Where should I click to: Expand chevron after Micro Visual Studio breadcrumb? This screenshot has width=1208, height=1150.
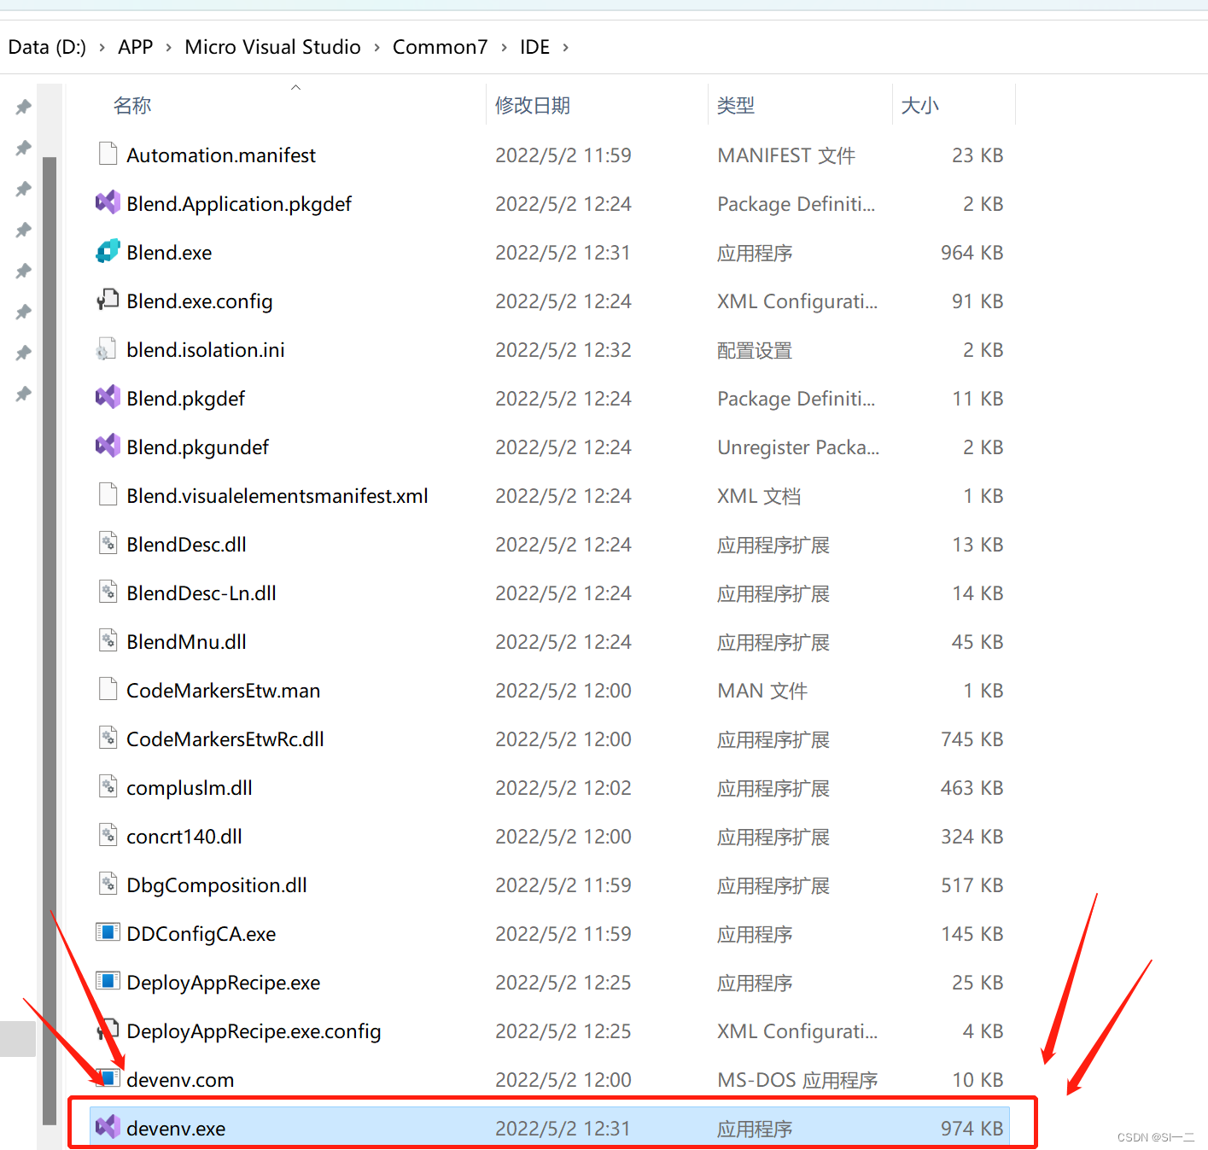376,47
